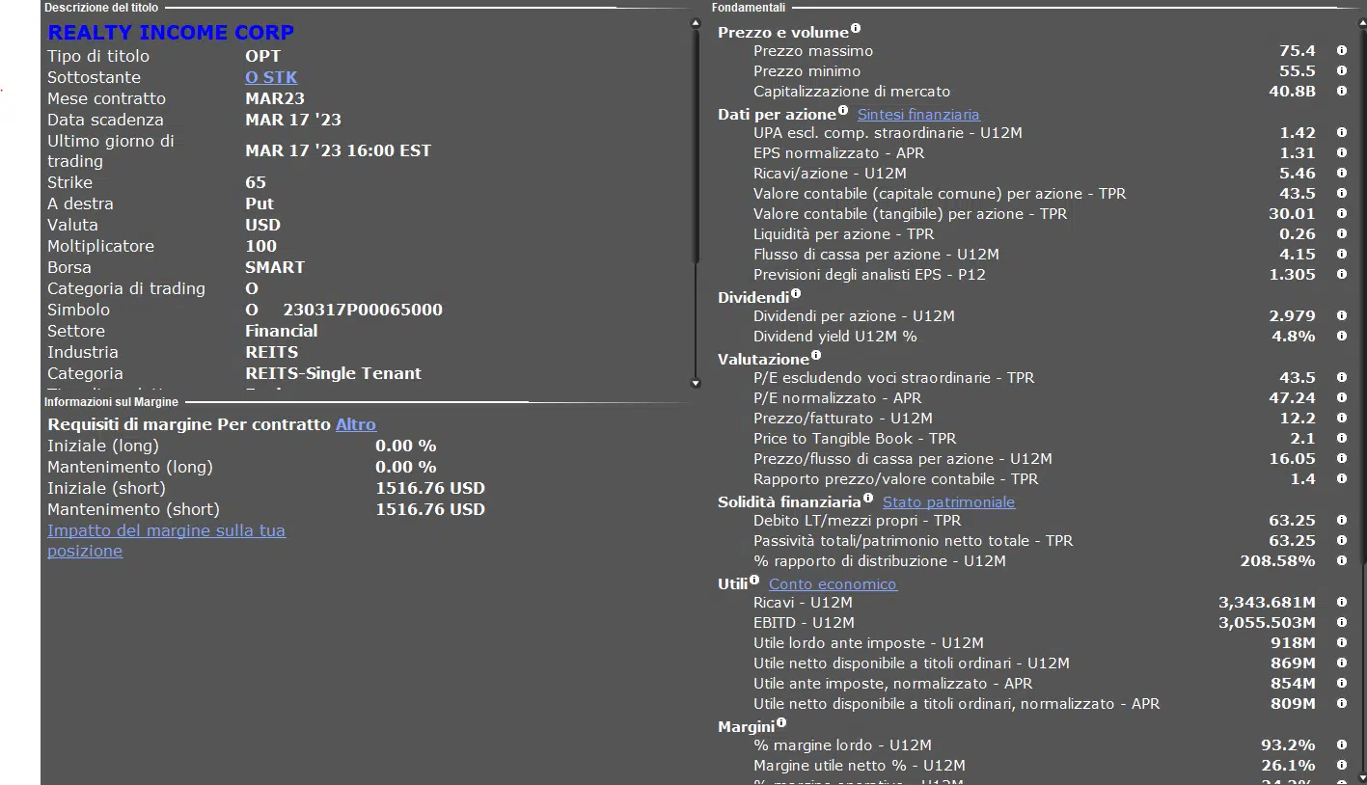Viewport: 1367px width, 785px height.
Task: Open the Conto economico link
Action: pyautogui.click(x=833, y=584)
